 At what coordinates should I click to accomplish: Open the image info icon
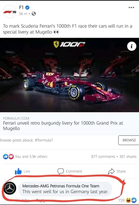pyautogui.click(x=132, y=46)
